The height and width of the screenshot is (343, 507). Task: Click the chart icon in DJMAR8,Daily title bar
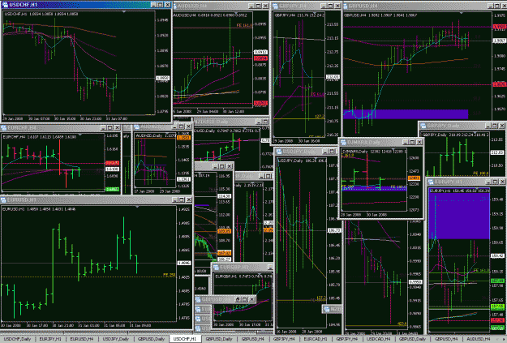pyautogui.click(x=343, y=142)
